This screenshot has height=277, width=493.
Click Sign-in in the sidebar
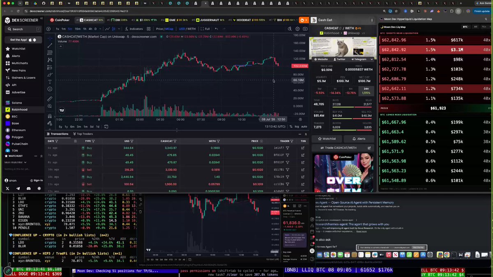(37, 180)
